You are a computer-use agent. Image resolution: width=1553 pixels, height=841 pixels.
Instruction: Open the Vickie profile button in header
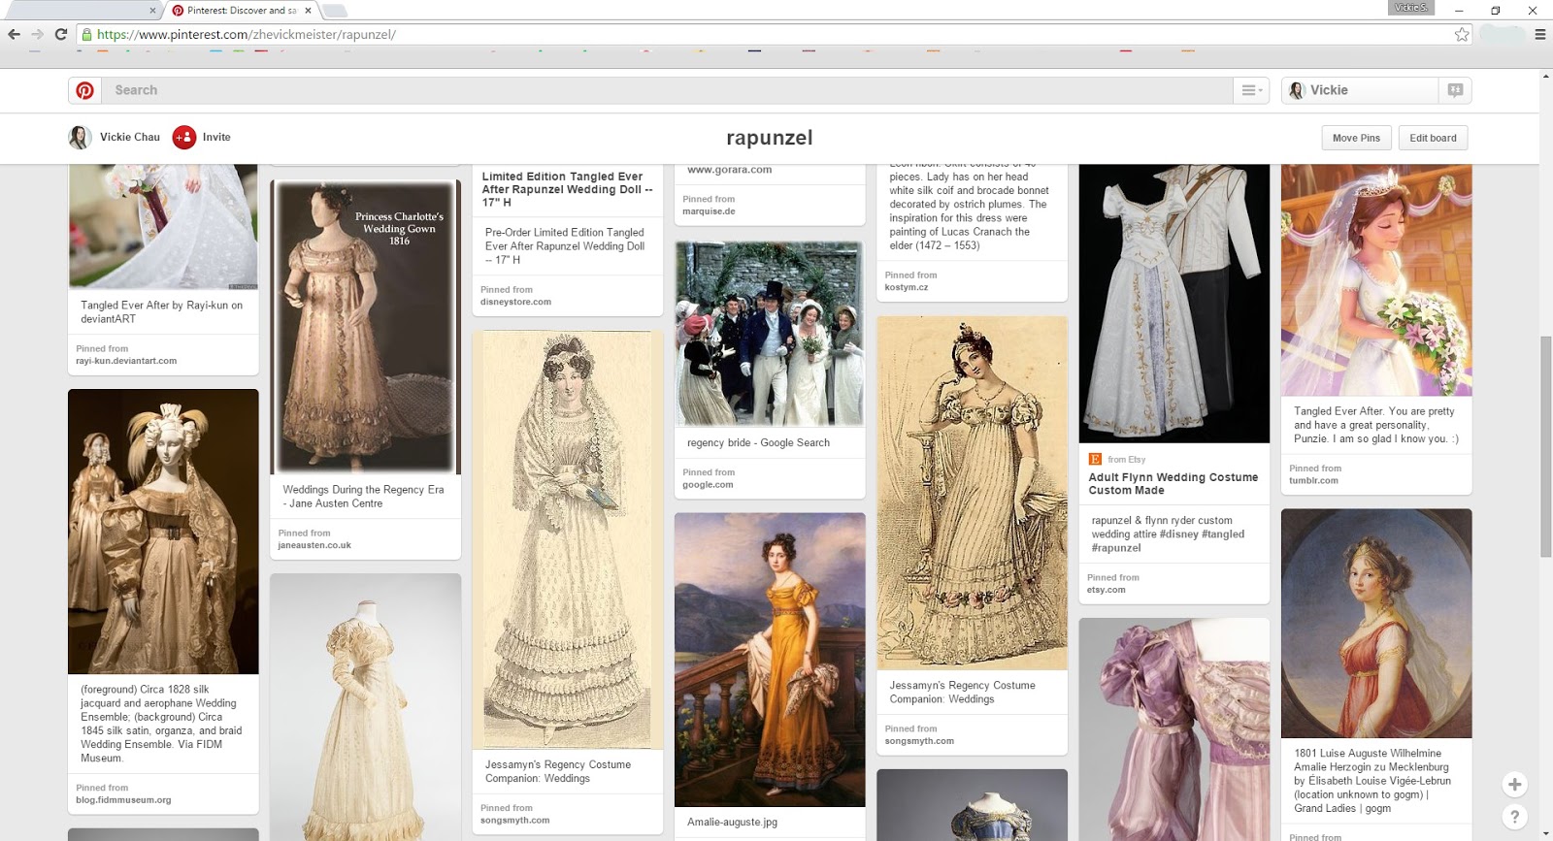pos(1359,90)
